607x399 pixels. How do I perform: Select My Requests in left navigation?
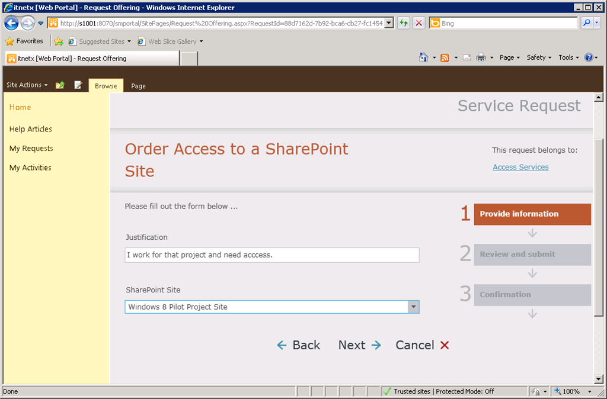pos(31,149)
